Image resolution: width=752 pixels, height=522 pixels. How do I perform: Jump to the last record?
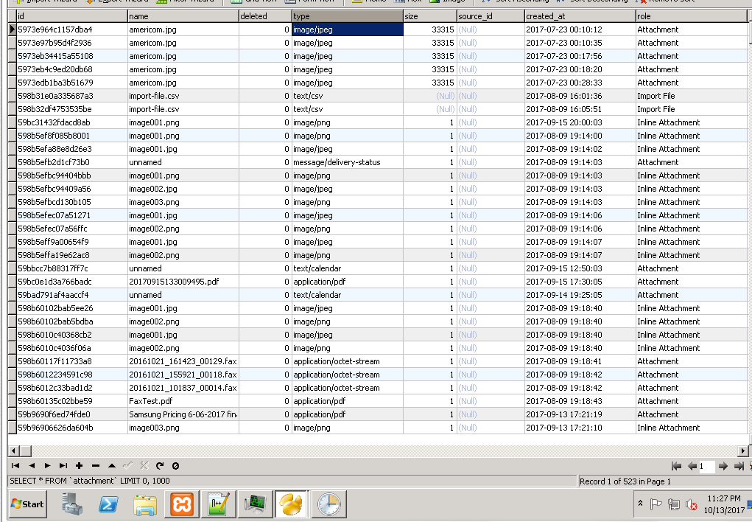coord(63,466)
